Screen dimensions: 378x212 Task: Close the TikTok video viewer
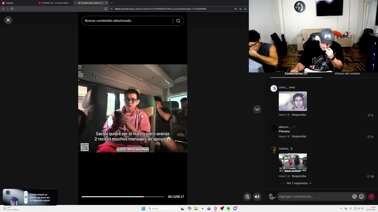(8, 20)
